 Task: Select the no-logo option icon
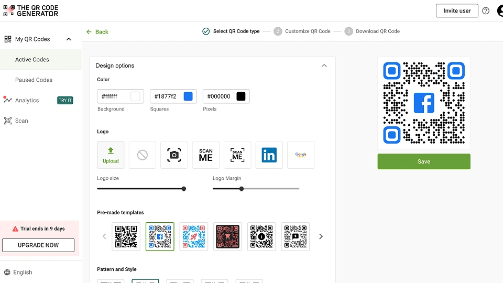(x=143, y=155)
